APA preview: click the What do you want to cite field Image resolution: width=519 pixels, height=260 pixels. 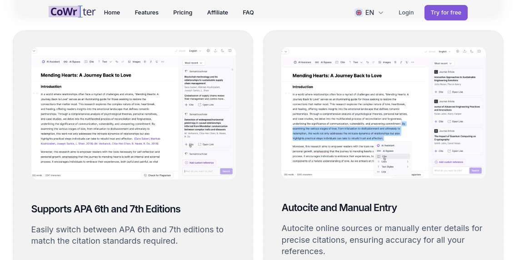tap(201, 171)
